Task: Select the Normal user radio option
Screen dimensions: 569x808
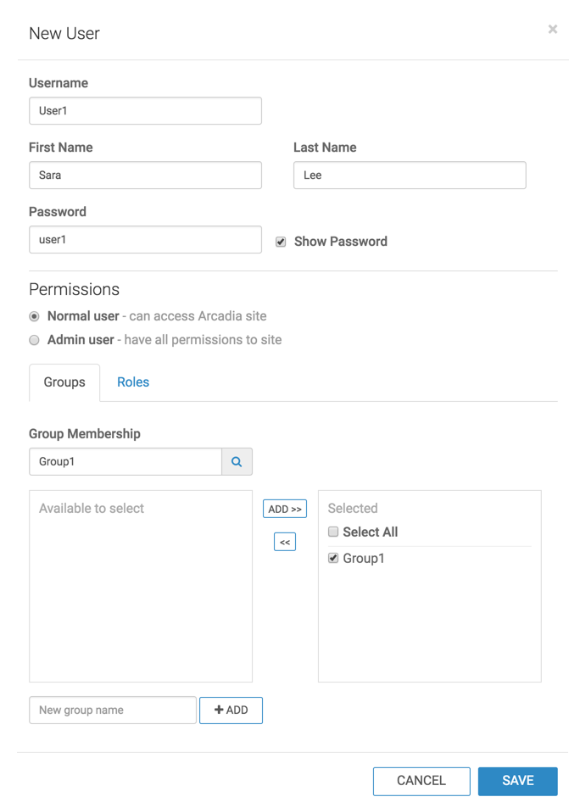Action: (x=35, y=316)
